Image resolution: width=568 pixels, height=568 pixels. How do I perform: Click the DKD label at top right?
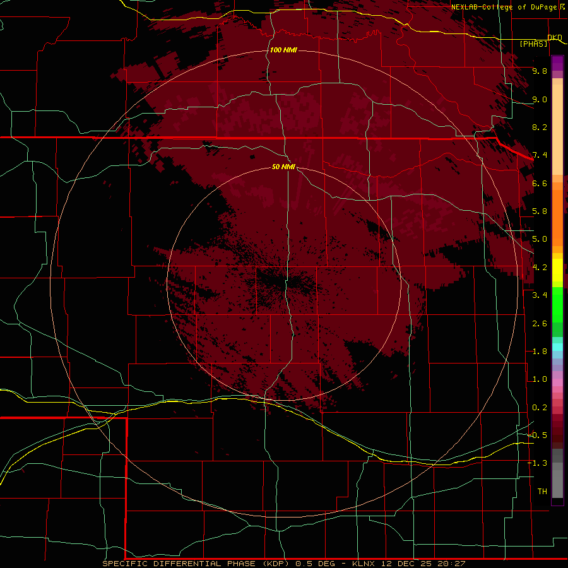[x=555, y=37]
